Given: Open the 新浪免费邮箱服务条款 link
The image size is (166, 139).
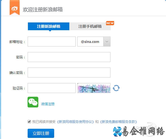Looking at the screenshot, I should (x=118, y=122).
